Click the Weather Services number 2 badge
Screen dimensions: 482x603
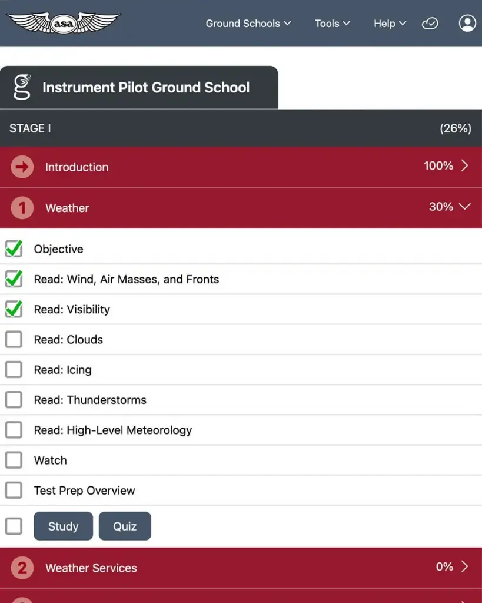pyautogui.click(x=22, y=568)
